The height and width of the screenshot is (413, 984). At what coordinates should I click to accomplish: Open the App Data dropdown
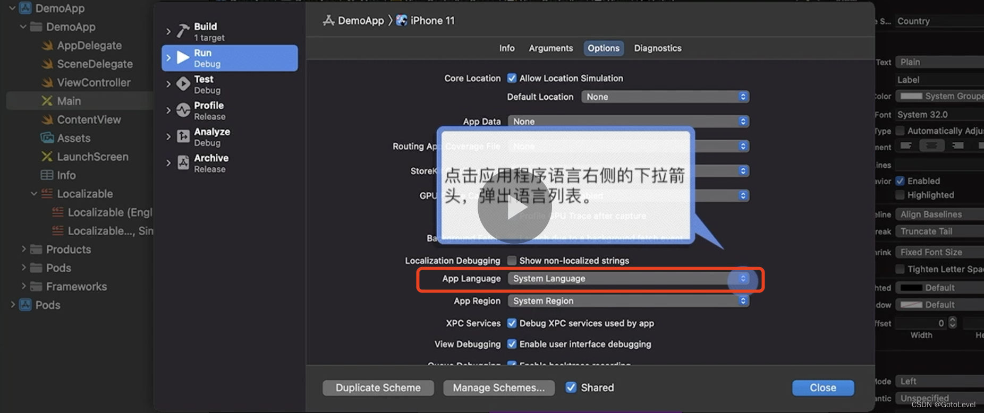629,122
